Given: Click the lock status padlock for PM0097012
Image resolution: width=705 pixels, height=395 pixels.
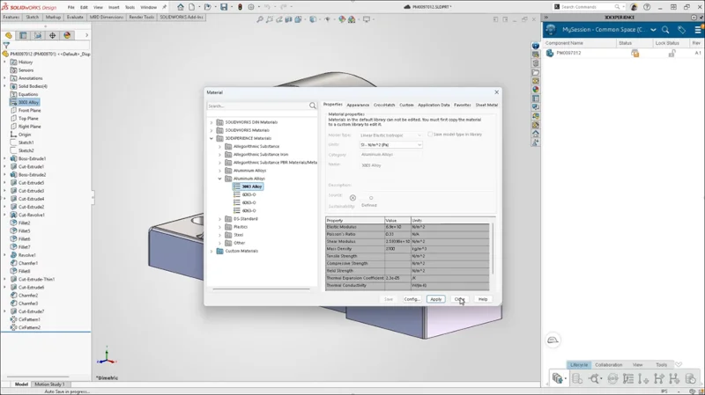Looking at the screenshot, I should pos(672,53).
